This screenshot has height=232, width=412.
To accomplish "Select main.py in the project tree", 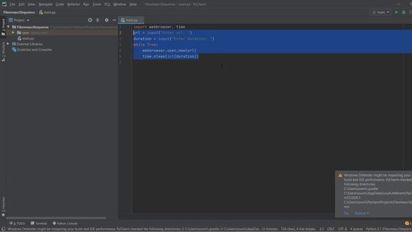I will (x=26, y=39).
